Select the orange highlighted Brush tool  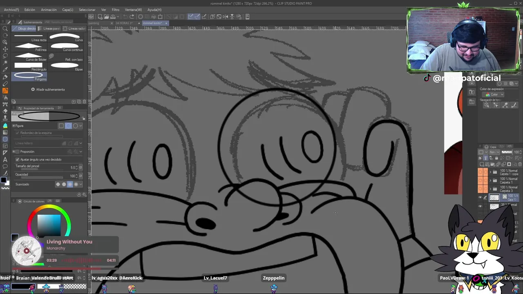[5, 91]
